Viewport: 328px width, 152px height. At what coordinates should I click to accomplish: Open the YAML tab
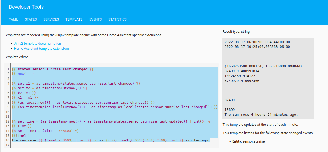pyautogui.click(x=13, y=19)
